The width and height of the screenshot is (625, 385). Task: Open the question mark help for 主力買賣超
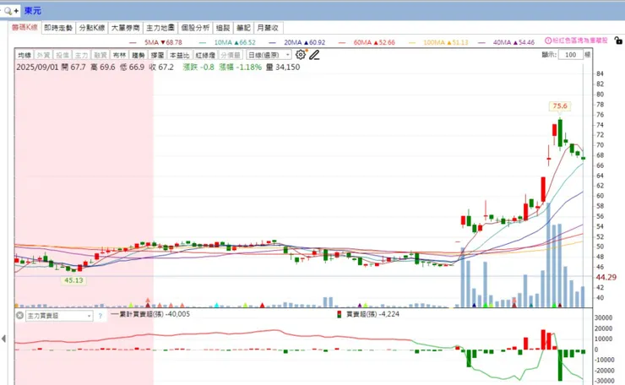(100, 316)
